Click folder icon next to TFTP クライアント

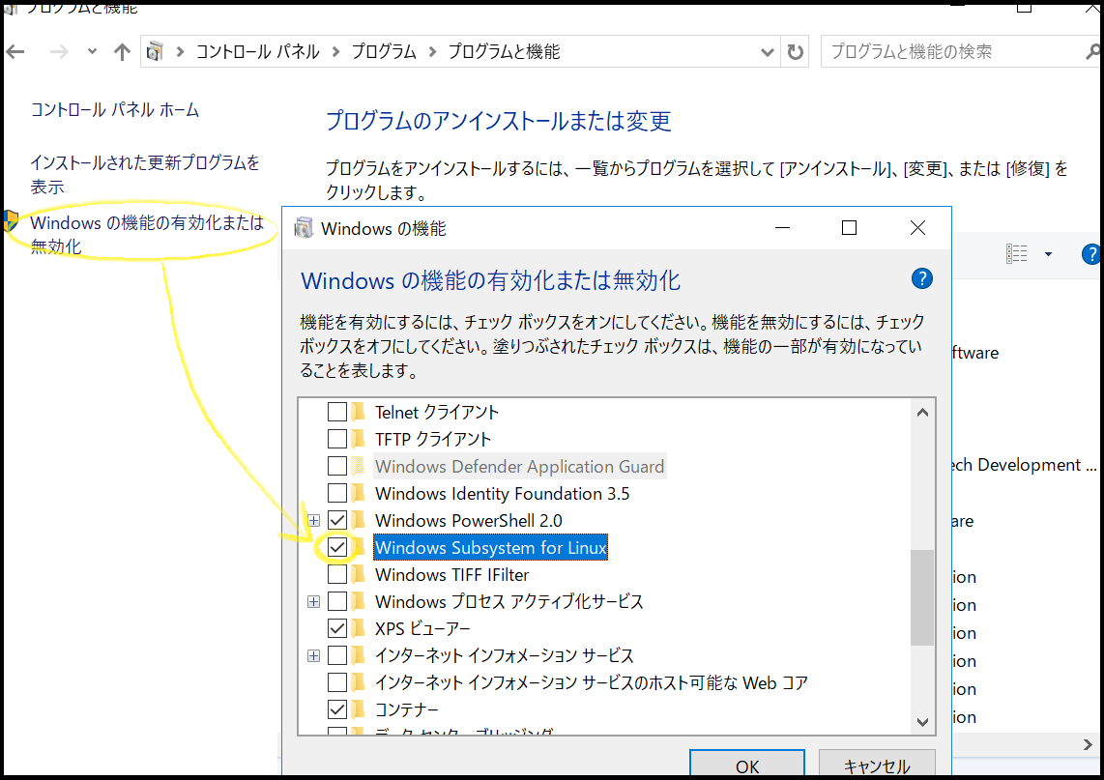point(359,439)
